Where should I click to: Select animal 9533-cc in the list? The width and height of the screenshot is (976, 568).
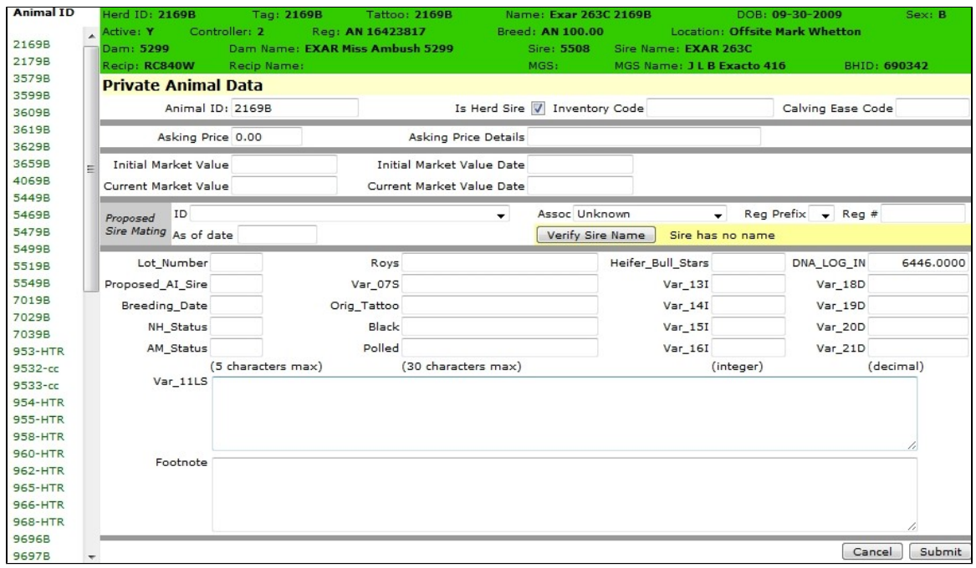coord(36,385)
